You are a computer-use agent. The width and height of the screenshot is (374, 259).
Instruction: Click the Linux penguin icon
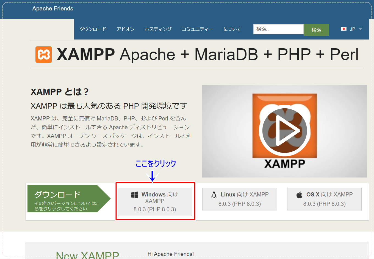pos(214,195)
